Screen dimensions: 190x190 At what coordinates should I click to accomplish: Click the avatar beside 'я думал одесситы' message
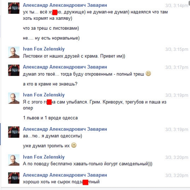[14, 132]
